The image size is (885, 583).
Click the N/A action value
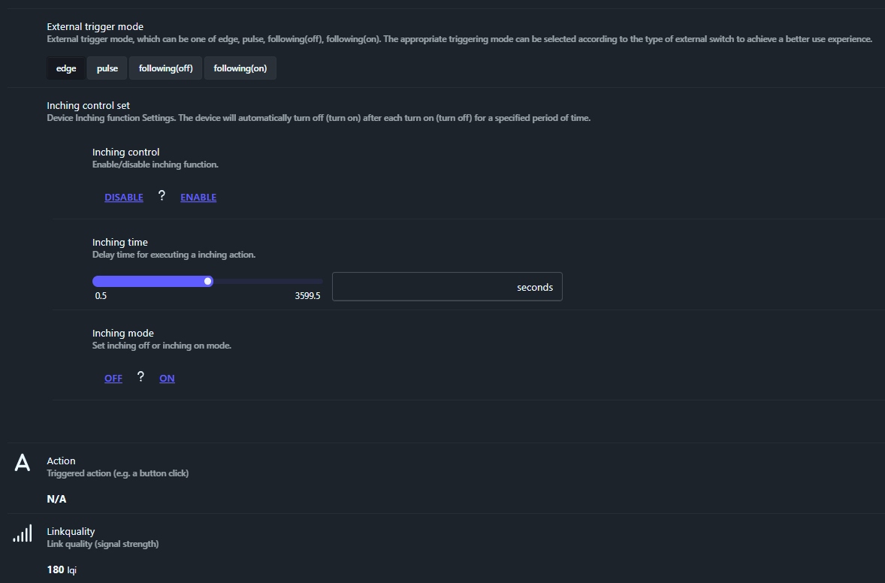pyautogui.click(x=56, y=499)
